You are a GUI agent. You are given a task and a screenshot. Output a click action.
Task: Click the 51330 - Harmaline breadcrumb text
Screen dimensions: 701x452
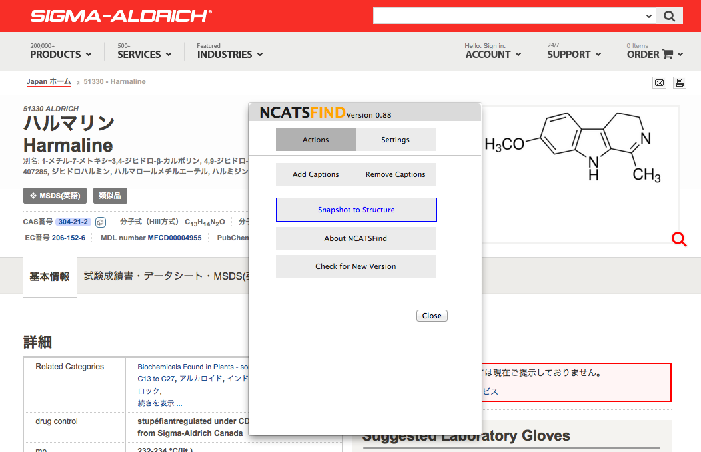pos(115,81)
